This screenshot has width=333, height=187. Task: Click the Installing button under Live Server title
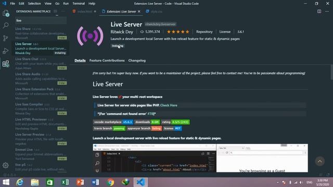click(x=118, y=46)
